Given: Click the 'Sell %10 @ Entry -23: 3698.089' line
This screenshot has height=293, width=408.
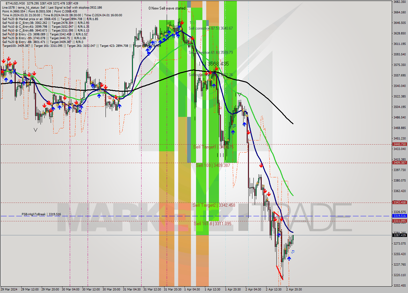Looking at the screenshot, I should point(45,34).
